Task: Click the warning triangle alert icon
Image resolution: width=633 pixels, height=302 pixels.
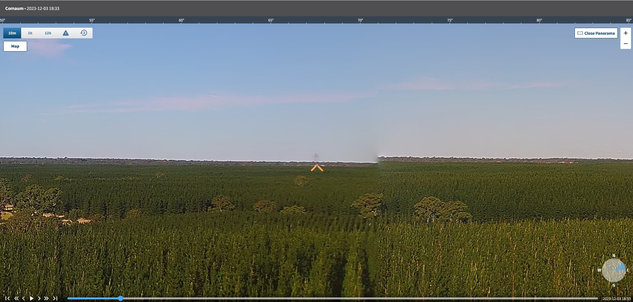Action: coord(66,33)
